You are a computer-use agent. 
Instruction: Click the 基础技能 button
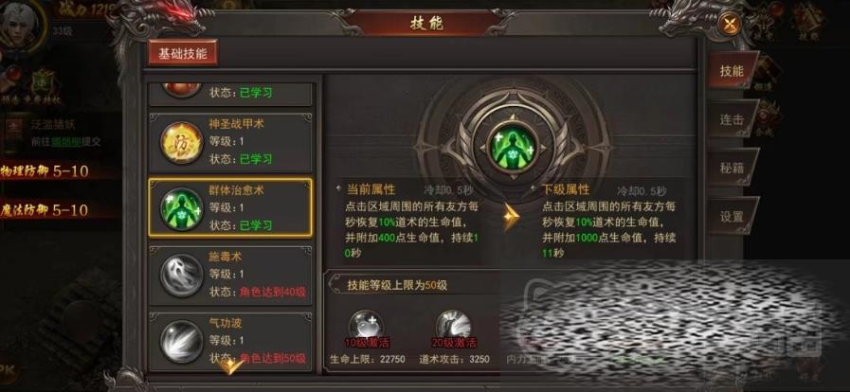183,53
